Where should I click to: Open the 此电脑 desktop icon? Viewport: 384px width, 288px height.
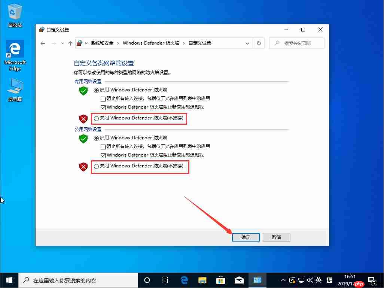click(x=15, y=90)
